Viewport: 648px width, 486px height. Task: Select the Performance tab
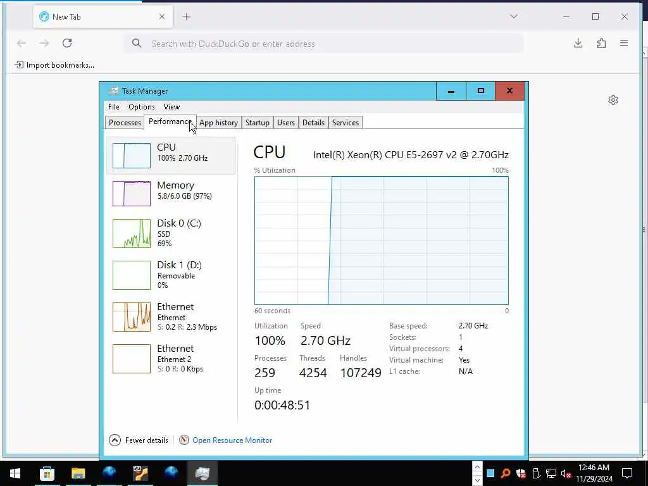(170, 121)
